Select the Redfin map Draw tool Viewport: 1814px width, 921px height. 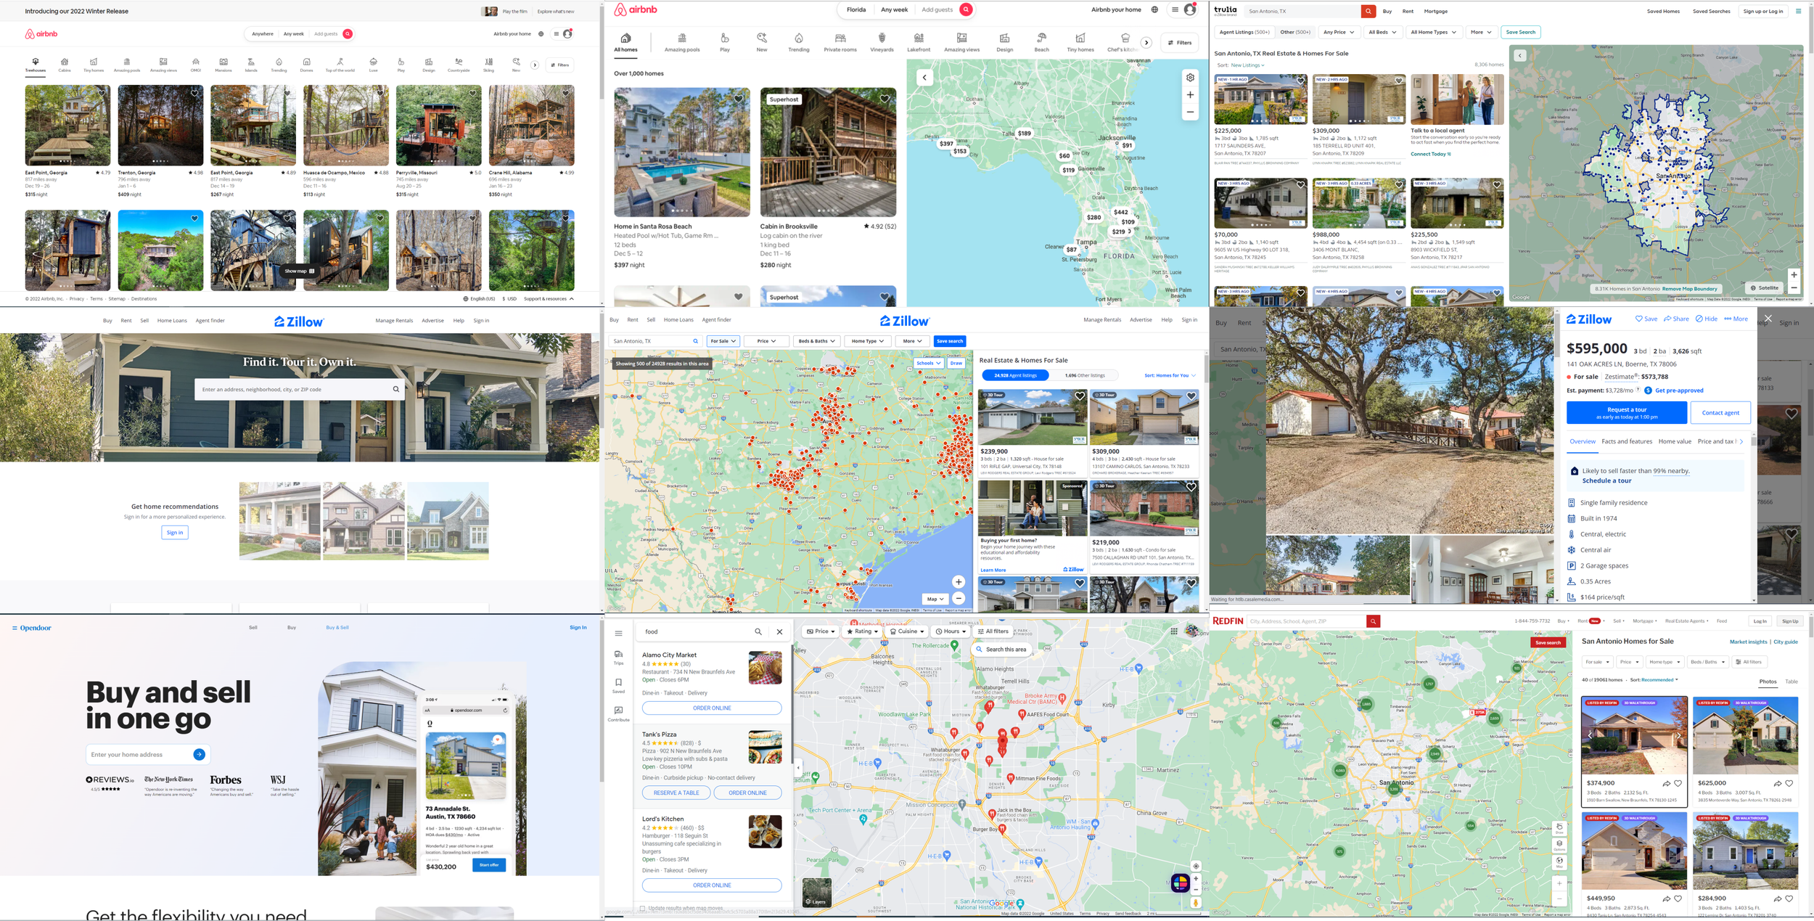tap(1559, 828)
